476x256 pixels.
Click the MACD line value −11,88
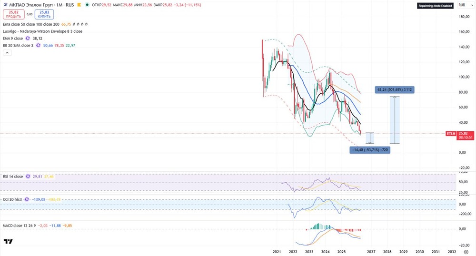(x=55, y=226)
